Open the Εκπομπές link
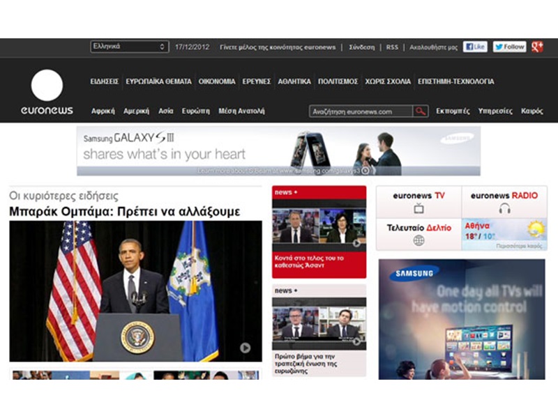The image size is (558, 418). coord(453,111)
